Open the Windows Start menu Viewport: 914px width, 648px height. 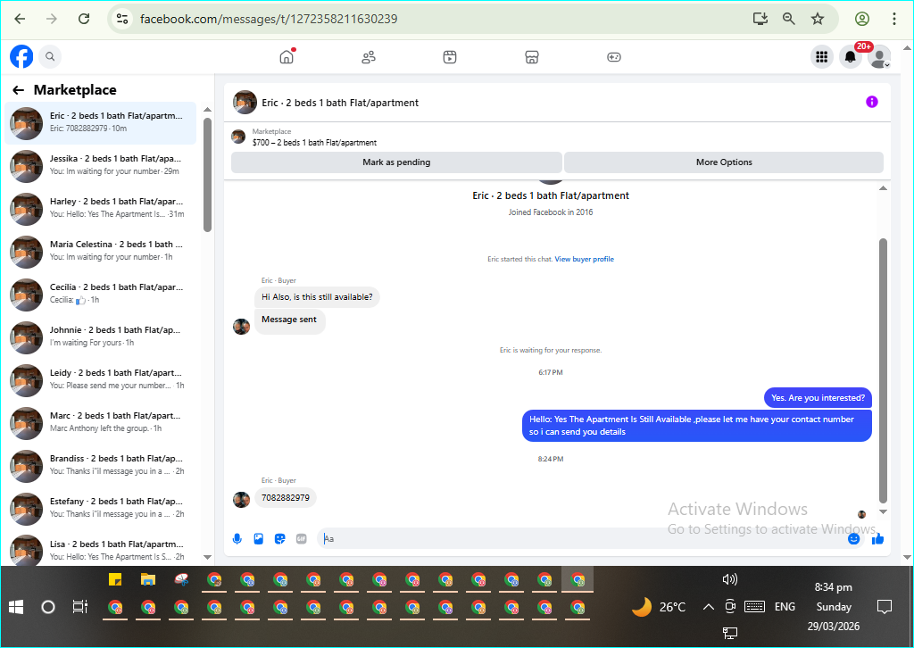tap(16, 607)
